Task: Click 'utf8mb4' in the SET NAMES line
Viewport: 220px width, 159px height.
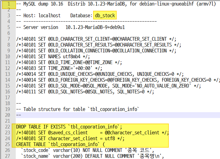Action: pyautogui.click(x=72, y=56)
